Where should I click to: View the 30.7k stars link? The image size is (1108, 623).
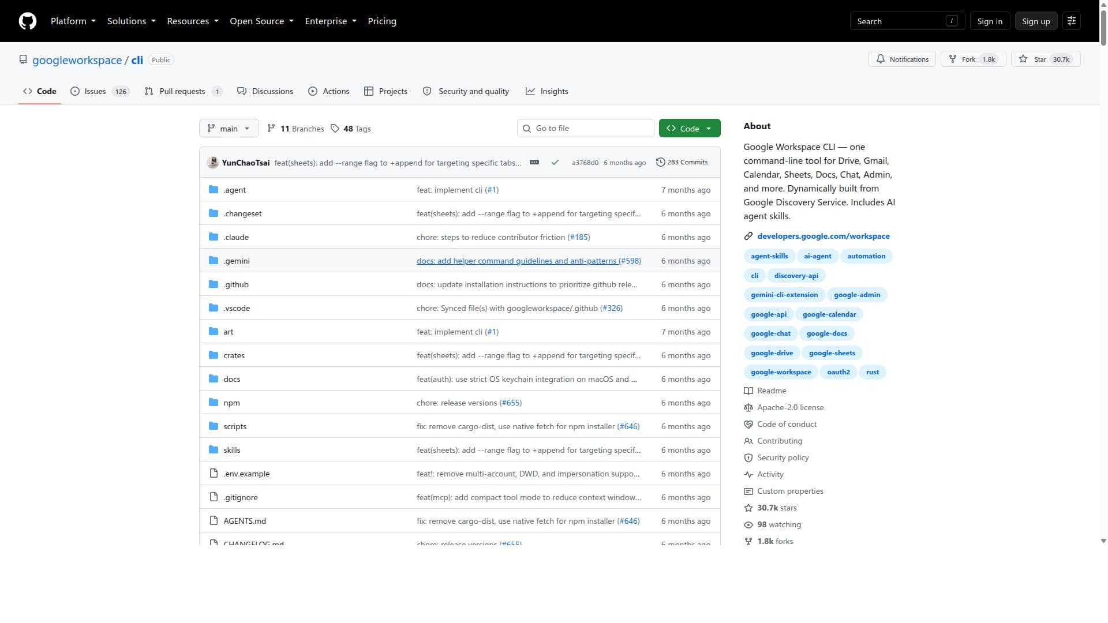(x=770, y=508)
